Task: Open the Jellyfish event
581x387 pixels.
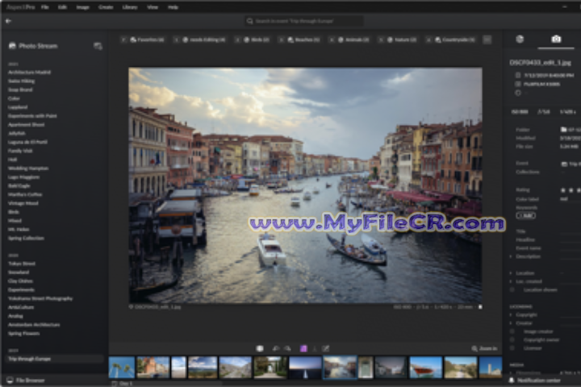Action: 17,133
